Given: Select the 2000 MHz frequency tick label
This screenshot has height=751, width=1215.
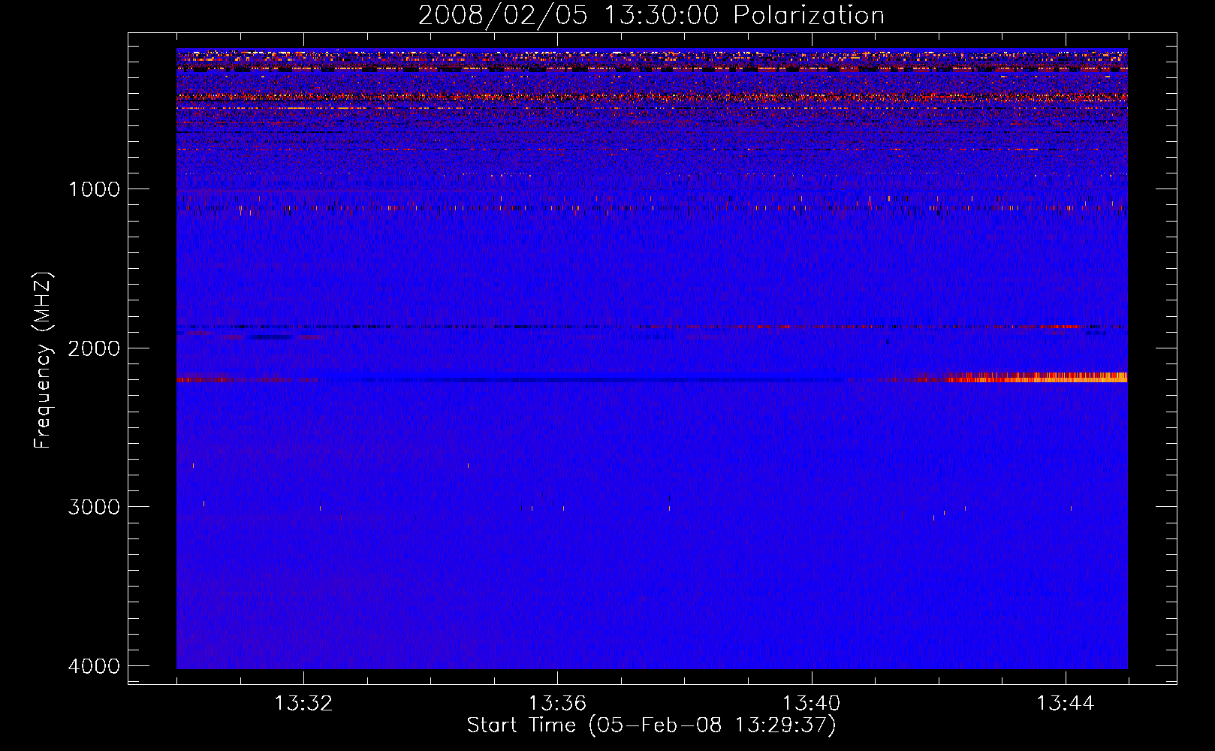Looking at the screenshot, I should (x=94, y=348).
